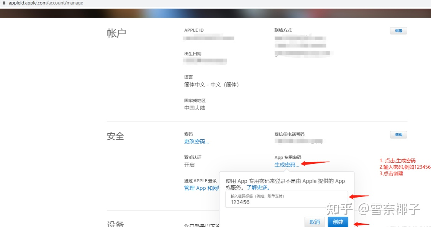The image size is (431, 227).
Task: Click the APPLE ID label
Action: 194,30
